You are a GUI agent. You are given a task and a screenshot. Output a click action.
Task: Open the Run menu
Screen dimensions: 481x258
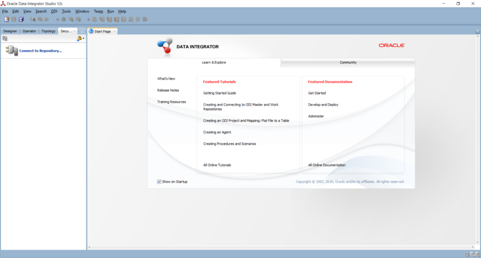pos(110,11)
